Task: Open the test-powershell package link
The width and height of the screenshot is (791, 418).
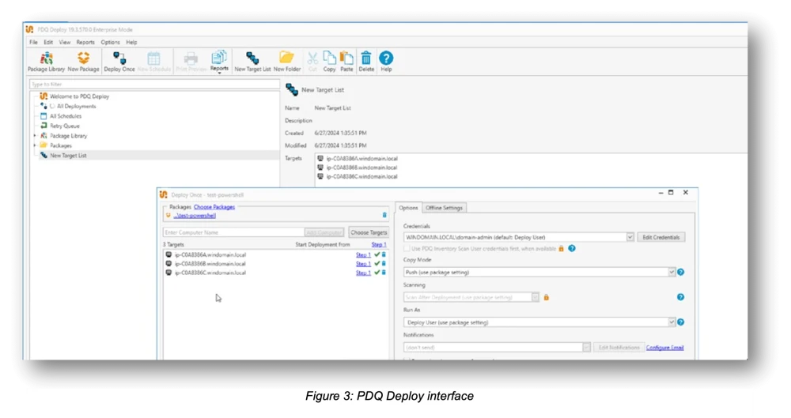Action: tap(195, 215)
